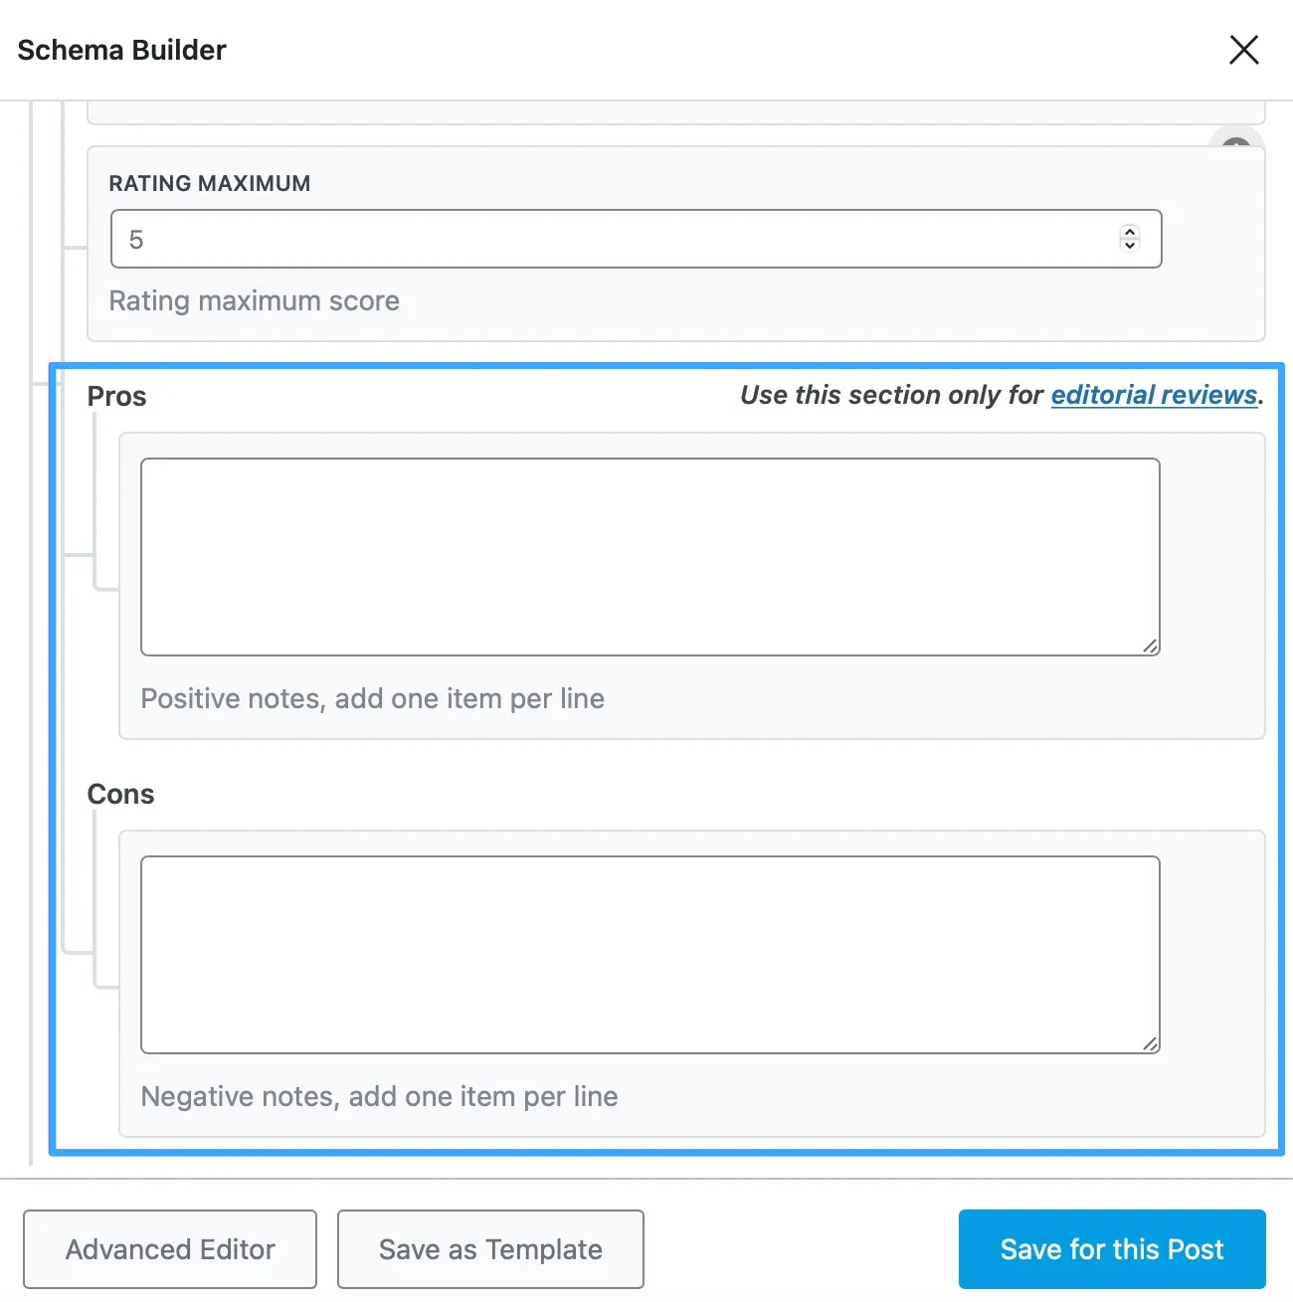Select the Cons section heading

pyautogui.click(x=120, y=794)
